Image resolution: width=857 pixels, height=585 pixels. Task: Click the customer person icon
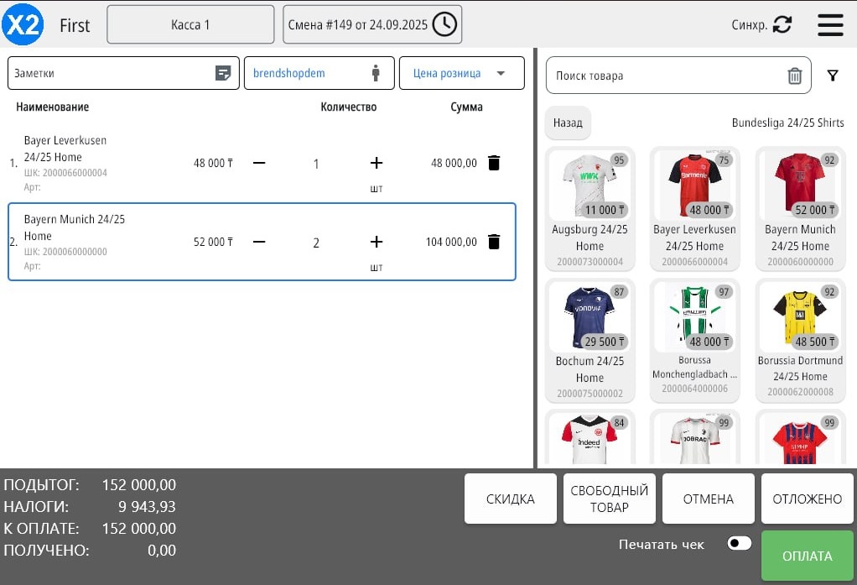coord(376,73)
